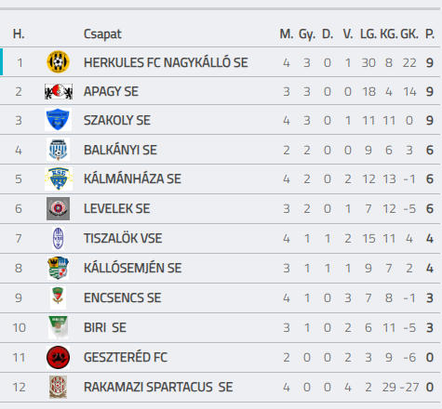Click the GK. goal difference column header

409,33
